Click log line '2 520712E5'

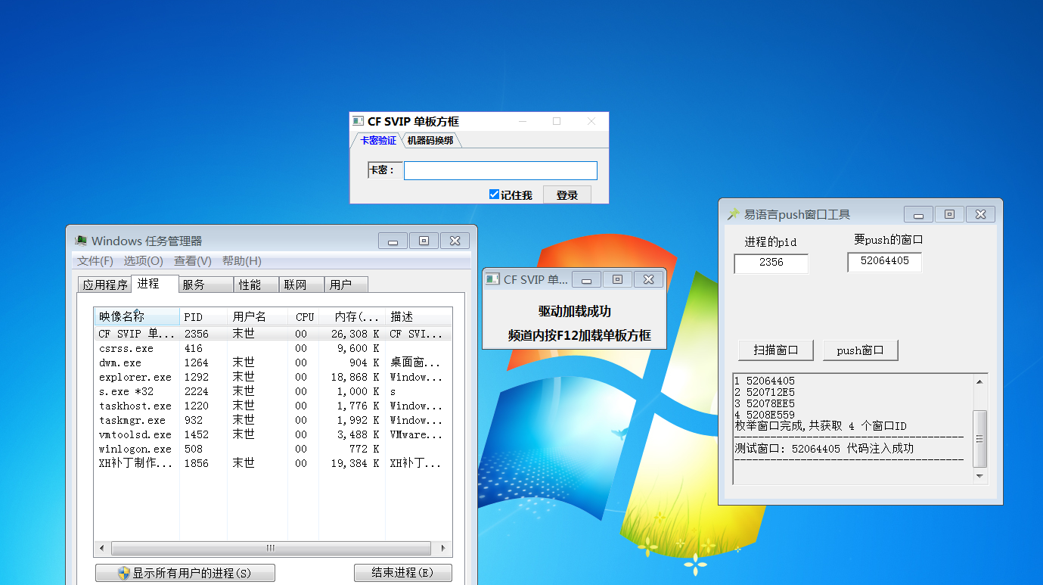tap(765, 392)
